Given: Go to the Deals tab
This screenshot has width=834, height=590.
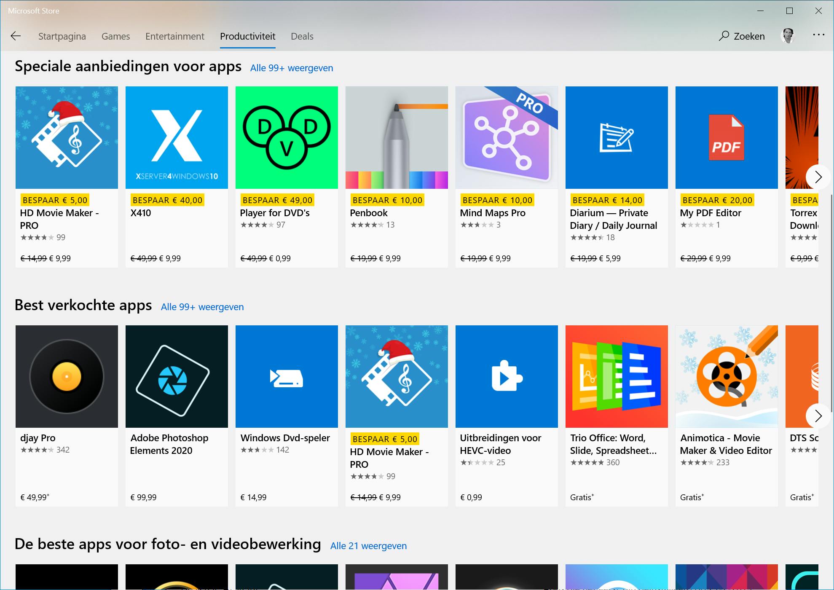Looking at the screenshot, I should pyautogui.click(x=302, y=36).
